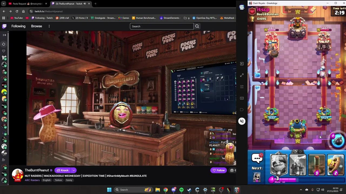
Task: Open the Games bookmark
Action: coord(124,18)
